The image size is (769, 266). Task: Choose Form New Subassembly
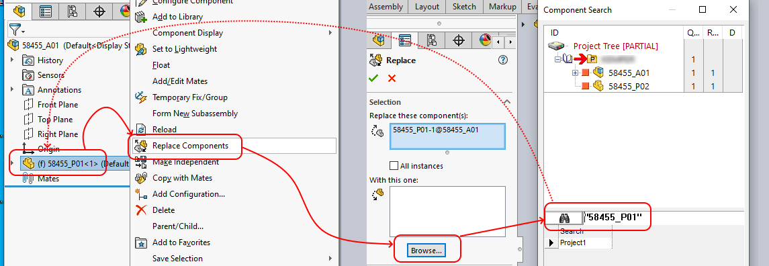click(x=195, y=114)
